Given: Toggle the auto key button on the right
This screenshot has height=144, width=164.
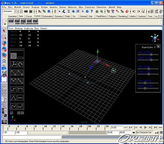Looking at the screenshot, I should click(x=157, y=133).
